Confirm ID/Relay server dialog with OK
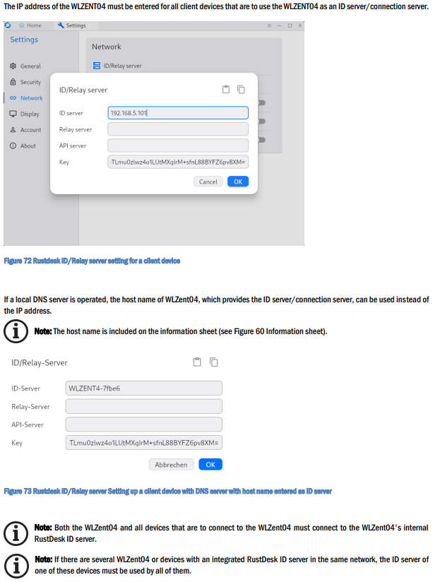The height and width of the screenshot is (582, 433). (x=238, y=182)
